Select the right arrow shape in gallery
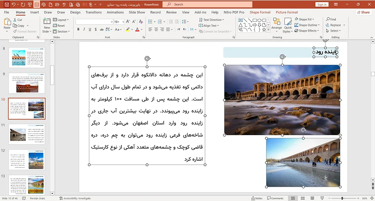 click(255, 25)
